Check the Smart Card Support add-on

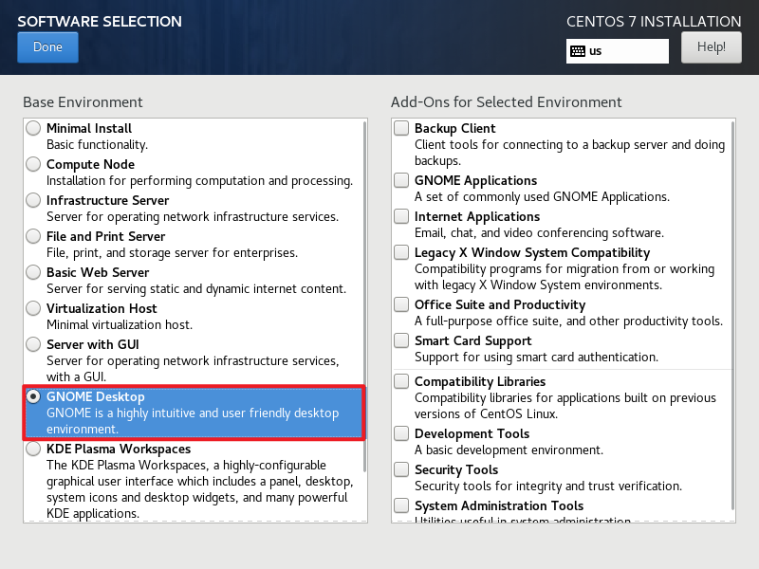pos(401,340)
